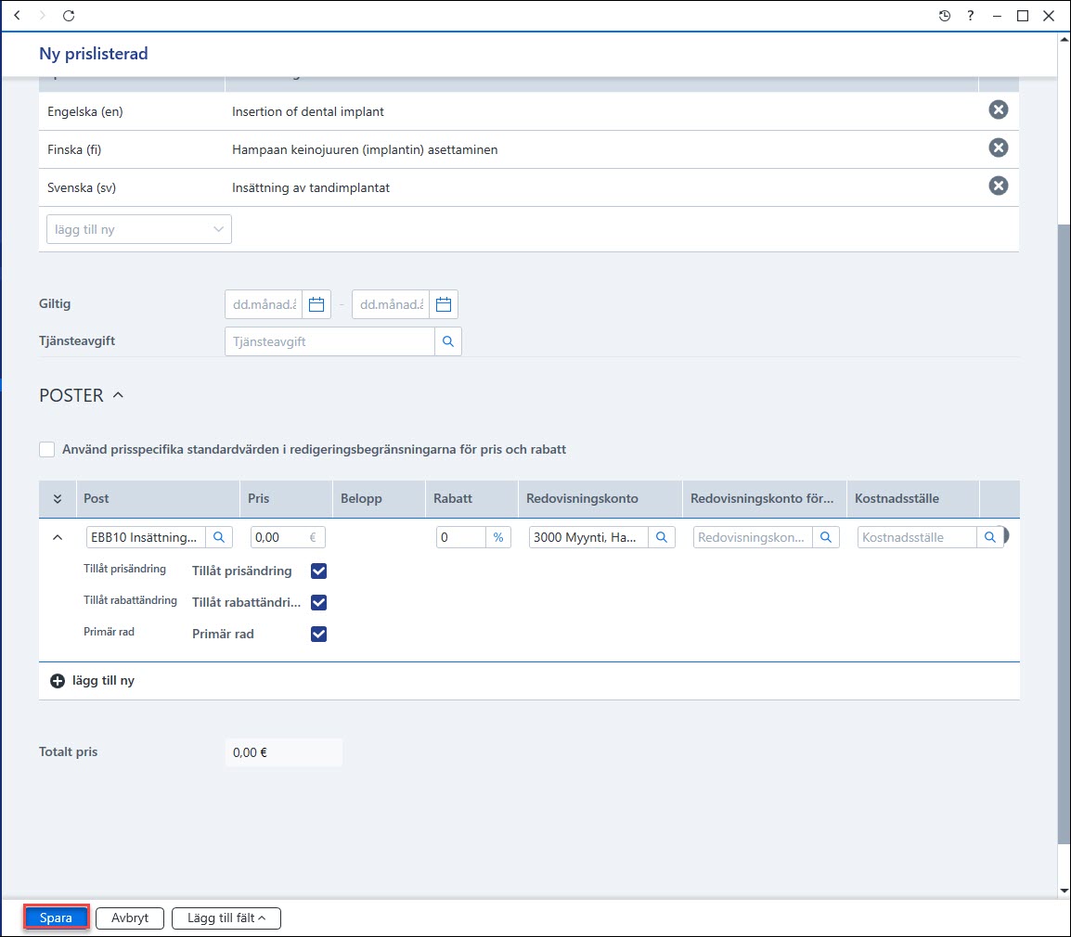This screenshot has height=937, width=1071.
Task: Search for a Tjänsteavgift
Action: point(448,341)
